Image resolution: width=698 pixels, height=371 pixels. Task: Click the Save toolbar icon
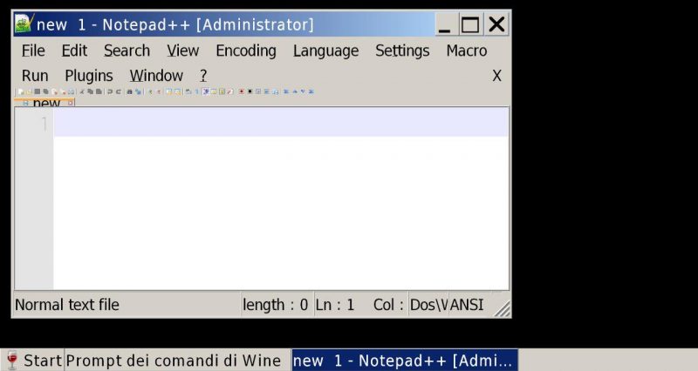coord(38,91)
